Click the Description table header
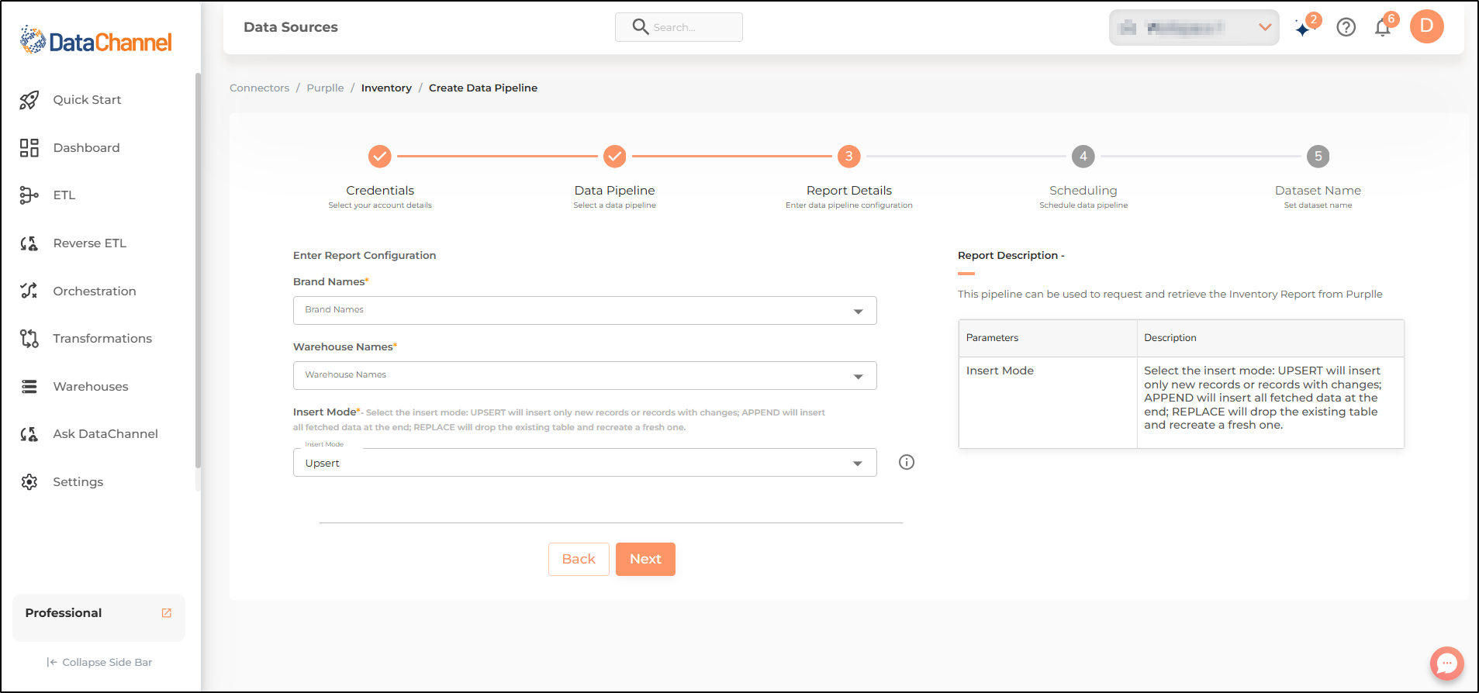The width and height of the screenshot is (1479, 693). click(1270, 338)
